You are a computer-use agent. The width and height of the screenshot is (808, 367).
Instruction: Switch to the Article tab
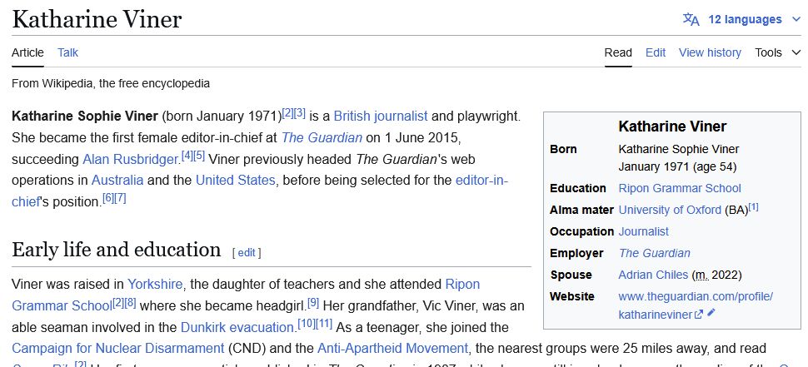click(27, 52)
